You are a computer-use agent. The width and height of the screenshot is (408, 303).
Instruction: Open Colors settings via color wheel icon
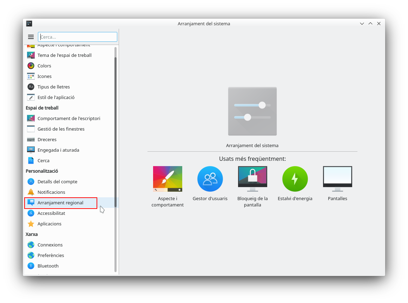click(31, 66)
